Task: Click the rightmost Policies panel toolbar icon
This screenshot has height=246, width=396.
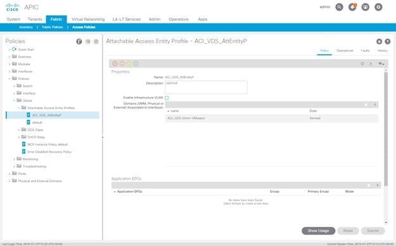Action: click(x=96, y=41)
